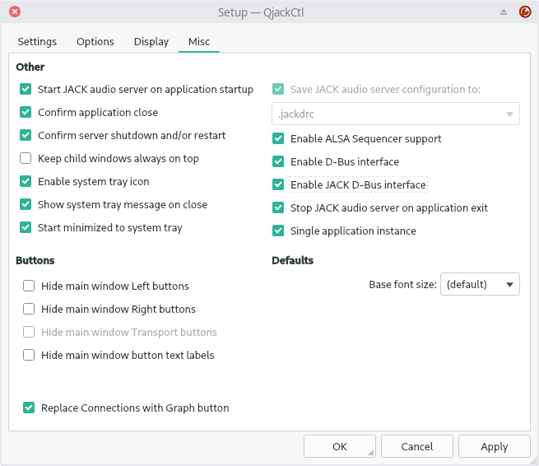Click the Apply button
The image size is (539, 466).
tap(494, 446)
